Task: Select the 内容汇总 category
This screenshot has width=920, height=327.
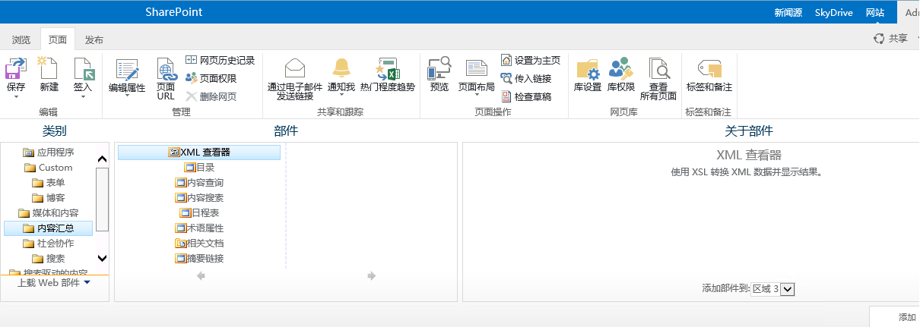Action: click(x=49, y=228)
